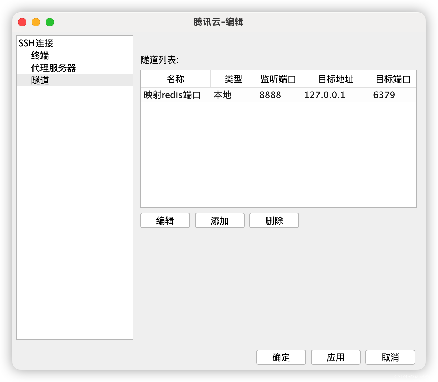Close the 腾讯云-编辑 window with red button
The image size is (438, 382).
[22, 22]
